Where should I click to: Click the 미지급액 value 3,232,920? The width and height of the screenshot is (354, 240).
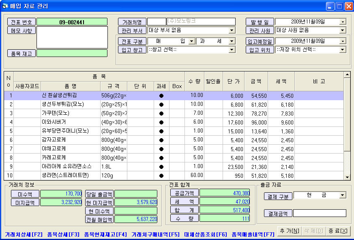point(61,202)
